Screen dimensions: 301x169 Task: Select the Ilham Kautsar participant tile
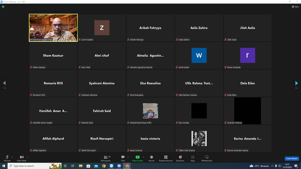coord(53,55)
